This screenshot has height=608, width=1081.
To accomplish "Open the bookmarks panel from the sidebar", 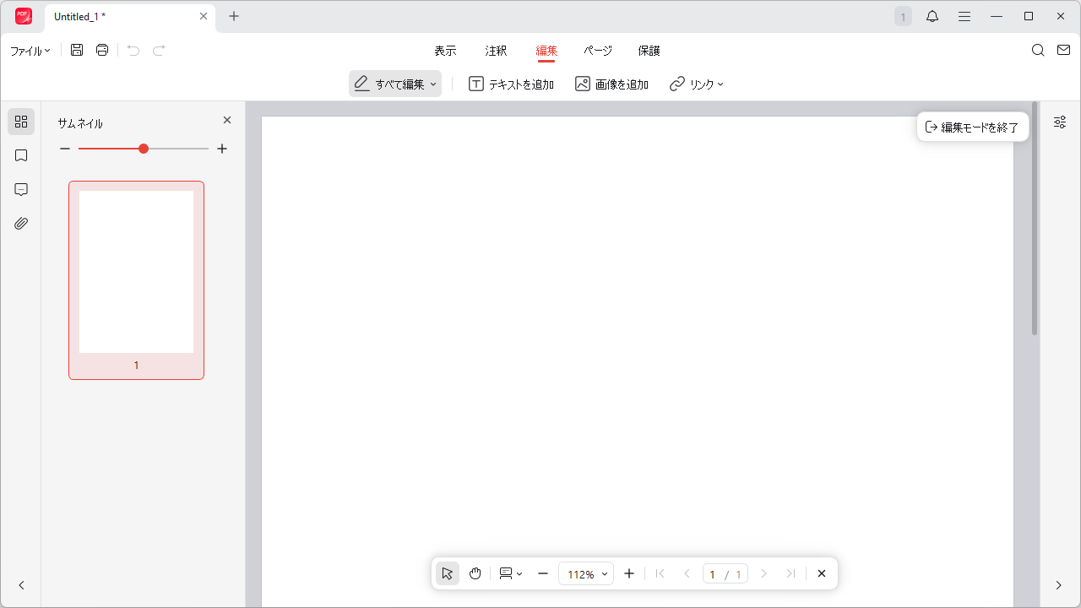I will coord(21,155).
